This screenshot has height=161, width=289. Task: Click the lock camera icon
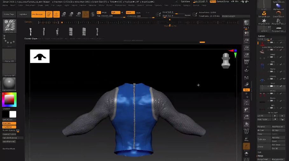[x=246, y=84]
